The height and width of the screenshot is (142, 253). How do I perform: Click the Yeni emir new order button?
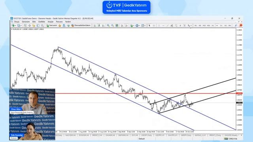pyautogui.click(x=52, y=25)
